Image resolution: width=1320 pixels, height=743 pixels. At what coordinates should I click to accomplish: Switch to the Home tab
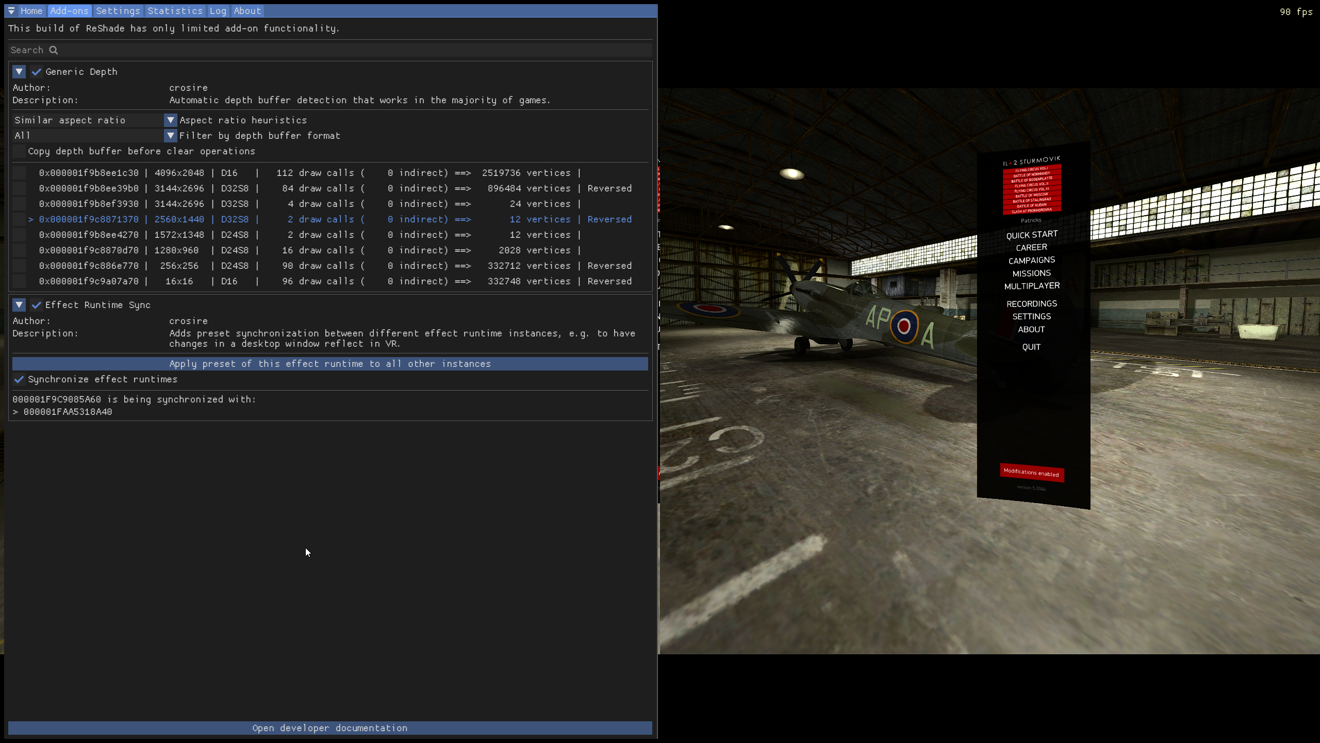click(31, 11)
